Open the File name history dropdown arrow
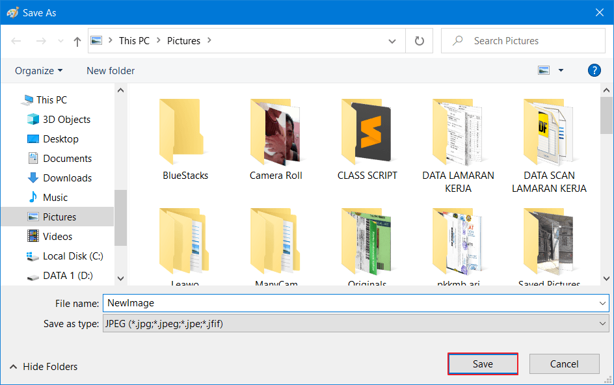This screenshot has height=385, width=614. [x=602, y=303]
